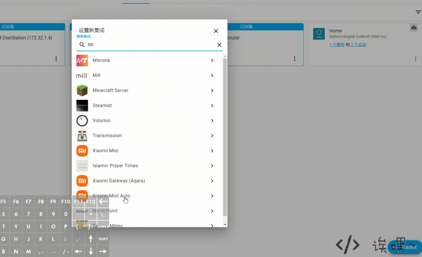The image size is (422, 257).
Task: Choose the Mikrotik list entry
Action: point(148,61)
